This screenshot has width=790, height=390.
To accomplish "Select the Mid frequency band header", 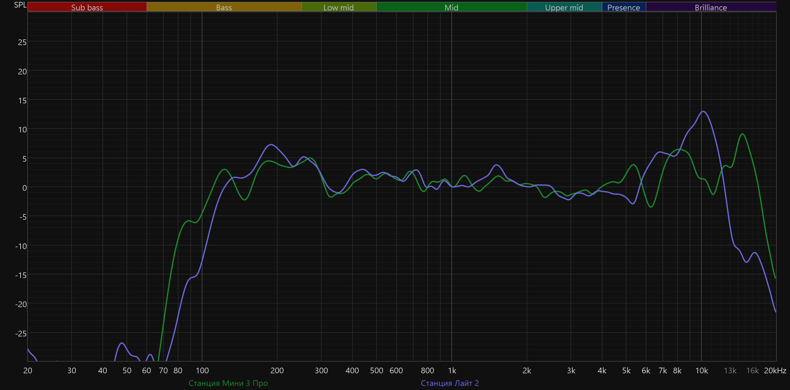I will (451, 7).
